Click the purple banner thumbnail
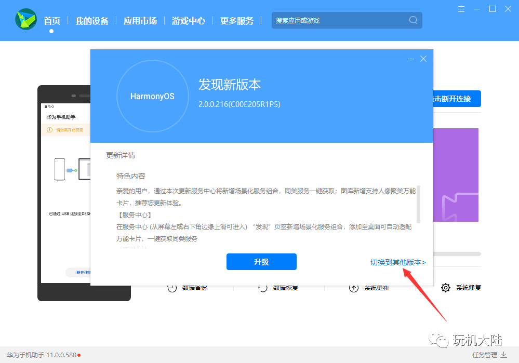 pyautogui.click(x=456, y=174)
